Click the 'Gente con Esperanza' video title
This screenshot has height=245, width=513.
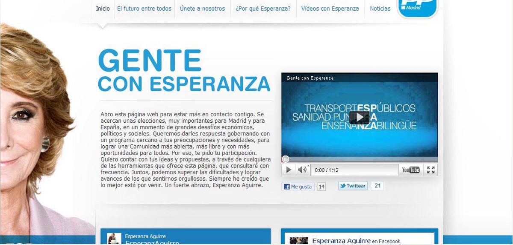tap(310, 78)
